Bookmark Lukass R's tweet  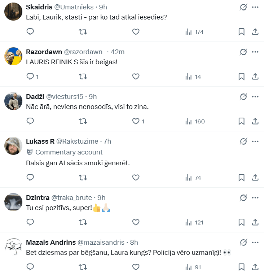coord(242,178)
